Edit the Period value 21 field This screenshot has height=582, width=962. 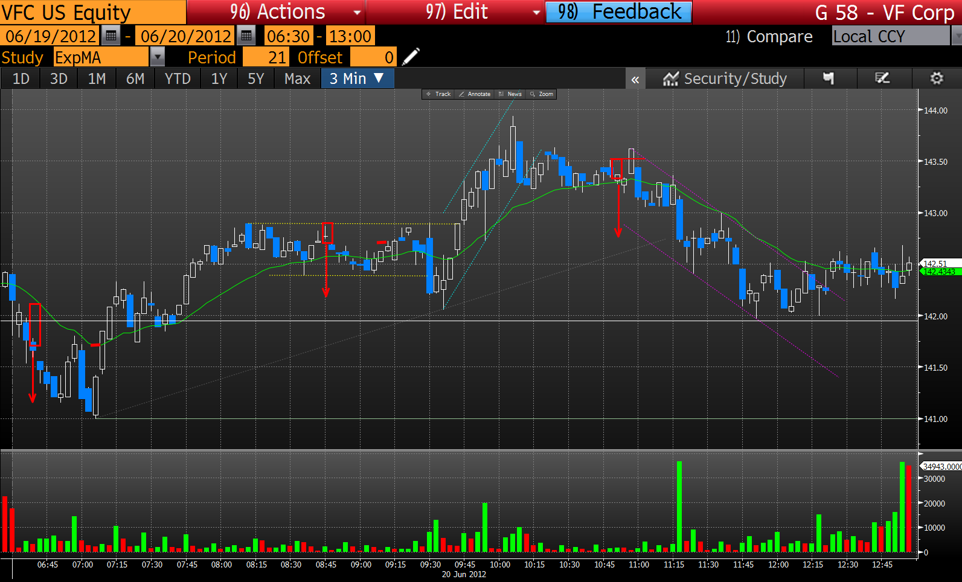[266, 57]
